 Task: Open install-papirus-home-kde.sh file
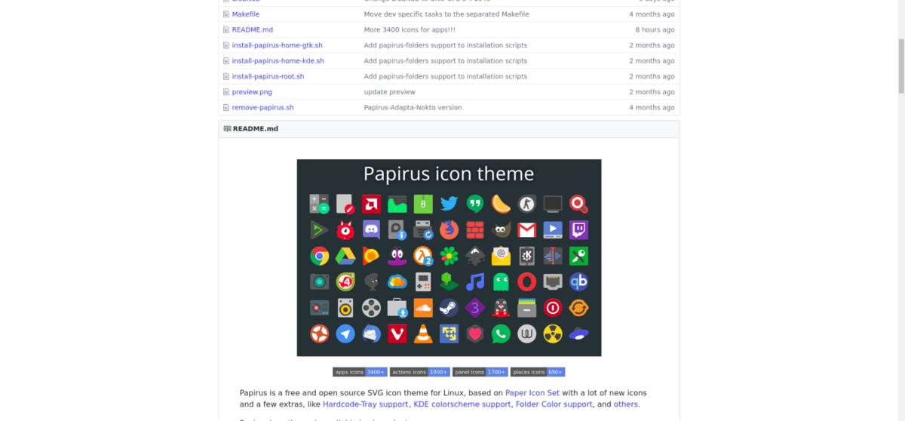278,60
